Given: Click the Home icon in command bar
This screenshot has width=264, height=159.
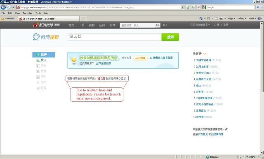Looking at the screenshot, I should pos(201,19).
